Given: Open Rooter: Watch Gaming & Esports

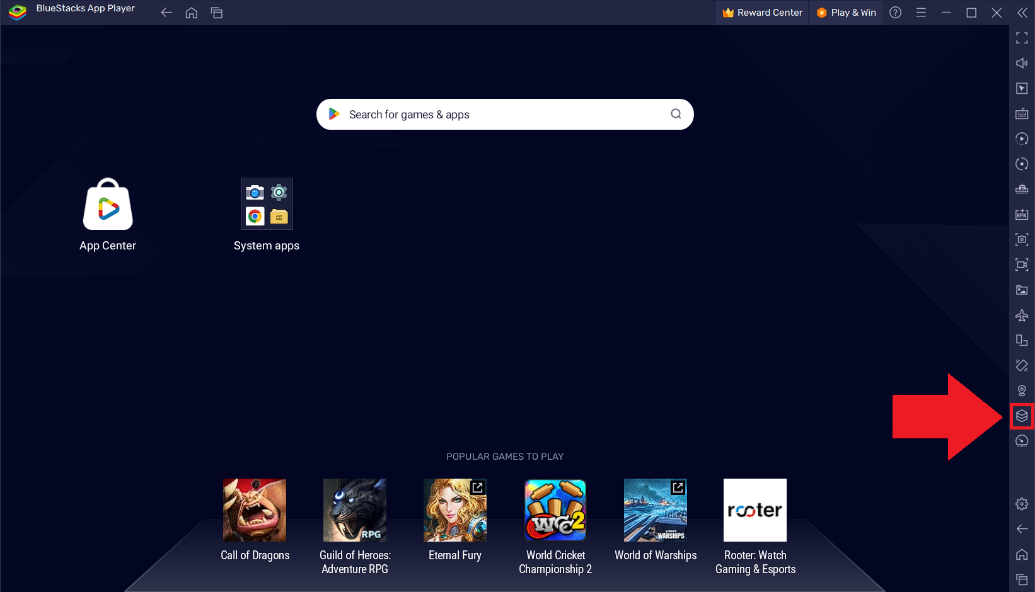Looking at the screenshot, I should [755, 510].
